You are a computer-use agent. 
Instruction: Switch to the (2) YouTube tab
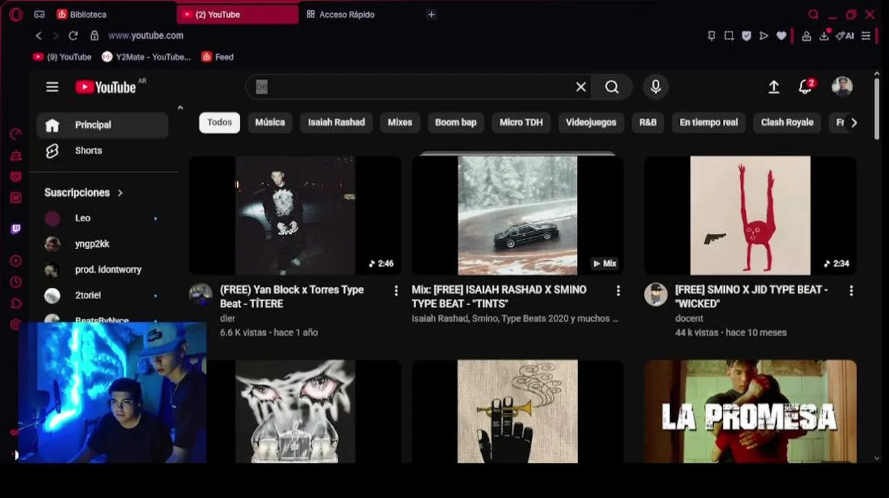(237, 15)
